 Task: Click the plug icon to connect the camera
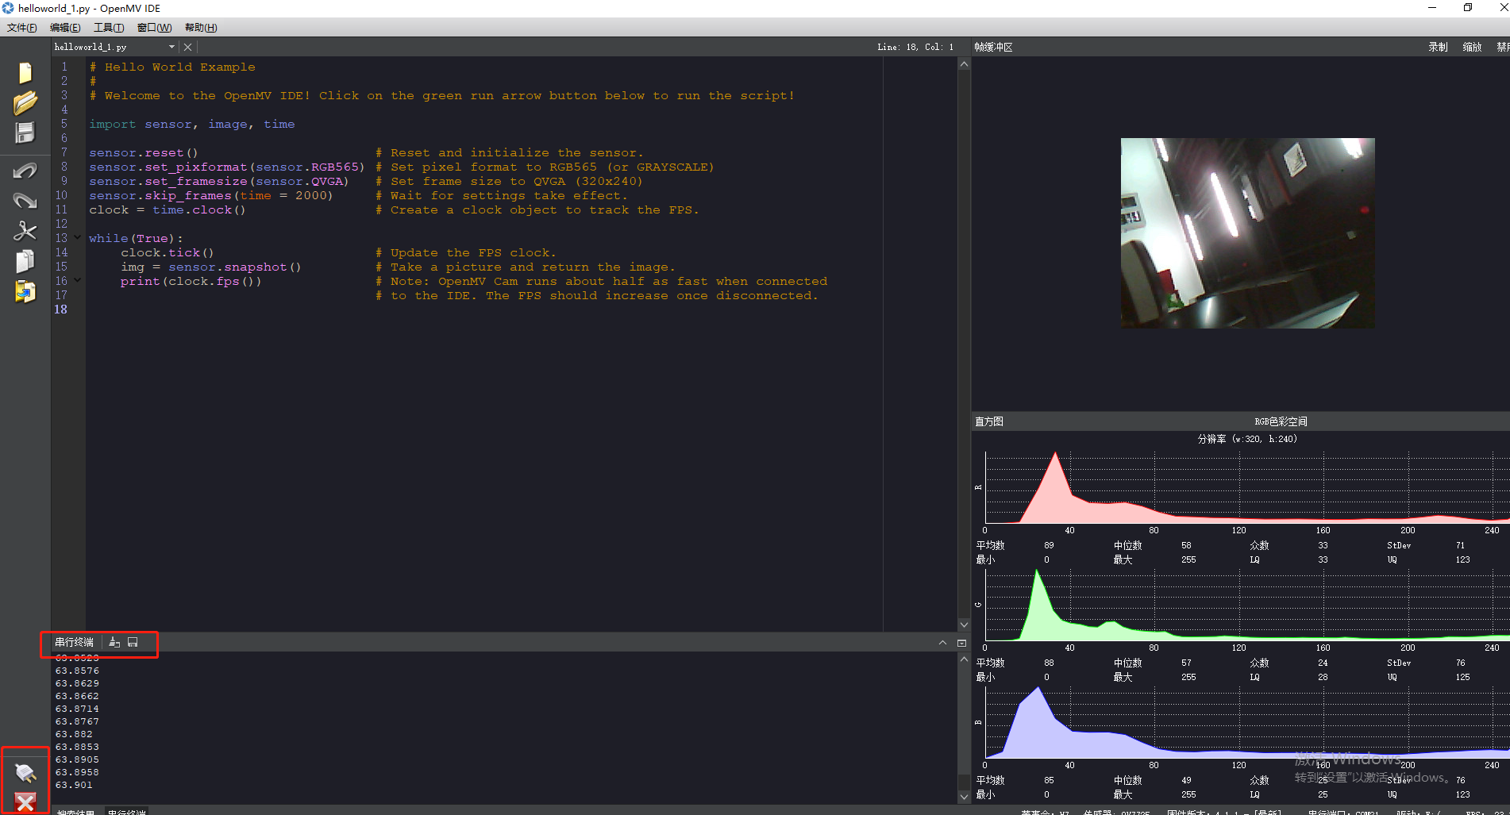click(x=25, y=771)
